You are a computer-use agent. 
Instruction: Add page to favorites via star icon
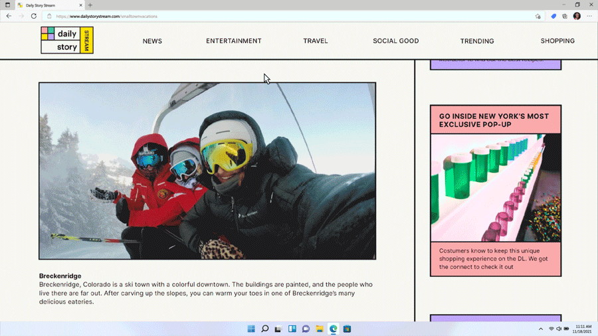pos(538,16)
